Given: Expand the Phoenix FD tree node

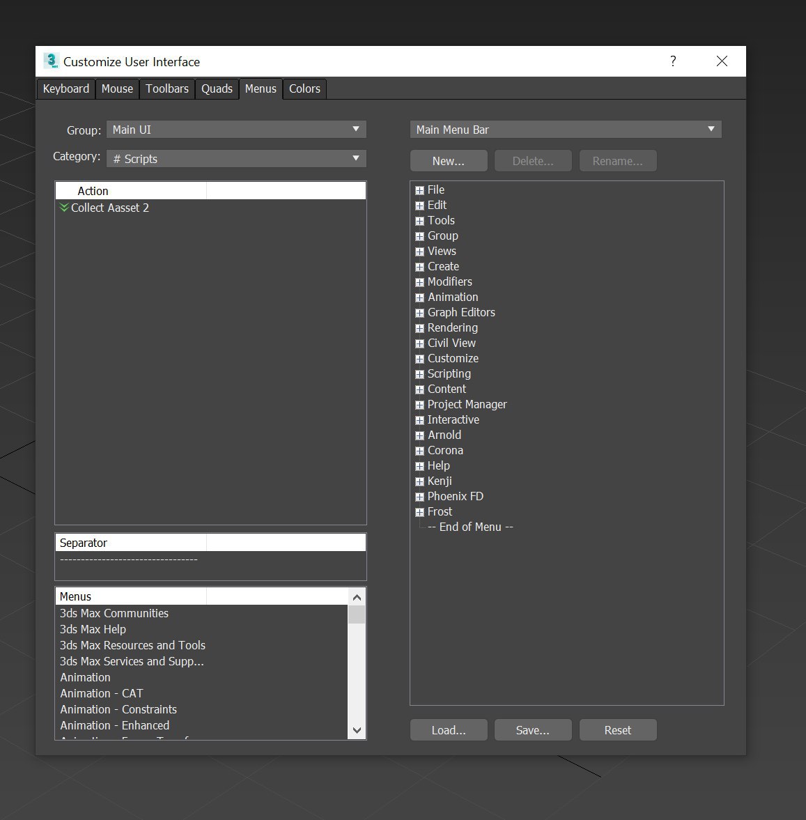Looking at the screenshot, I should click(x=419, y=497).
